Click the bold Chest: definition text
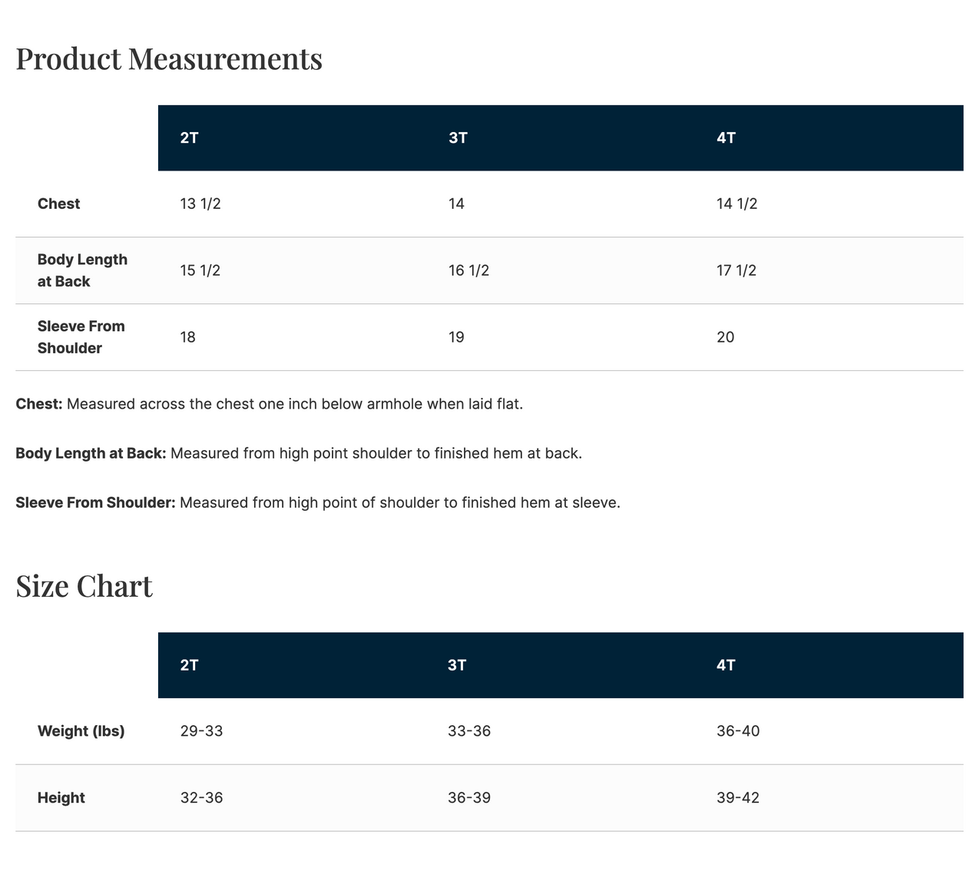The height and width of the screenshot is (881, 980). 39,404
